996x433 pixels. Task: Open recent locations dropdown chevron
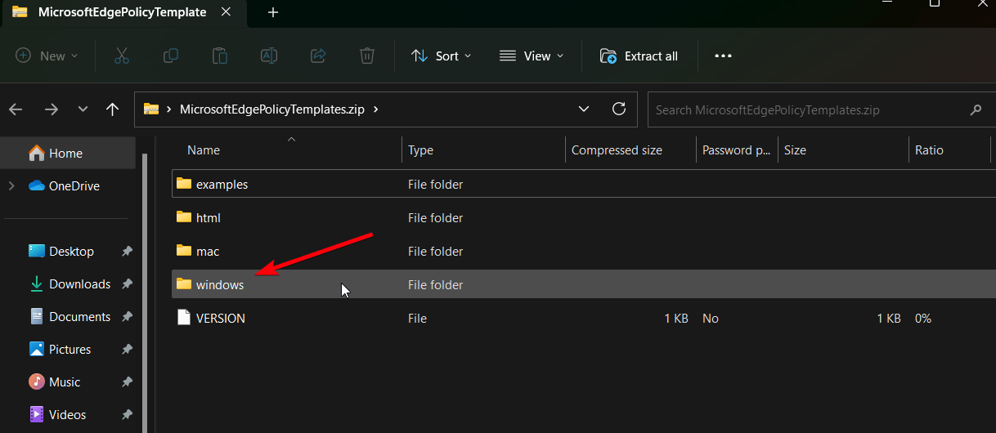pyautogui.click(x=83, y=109)
